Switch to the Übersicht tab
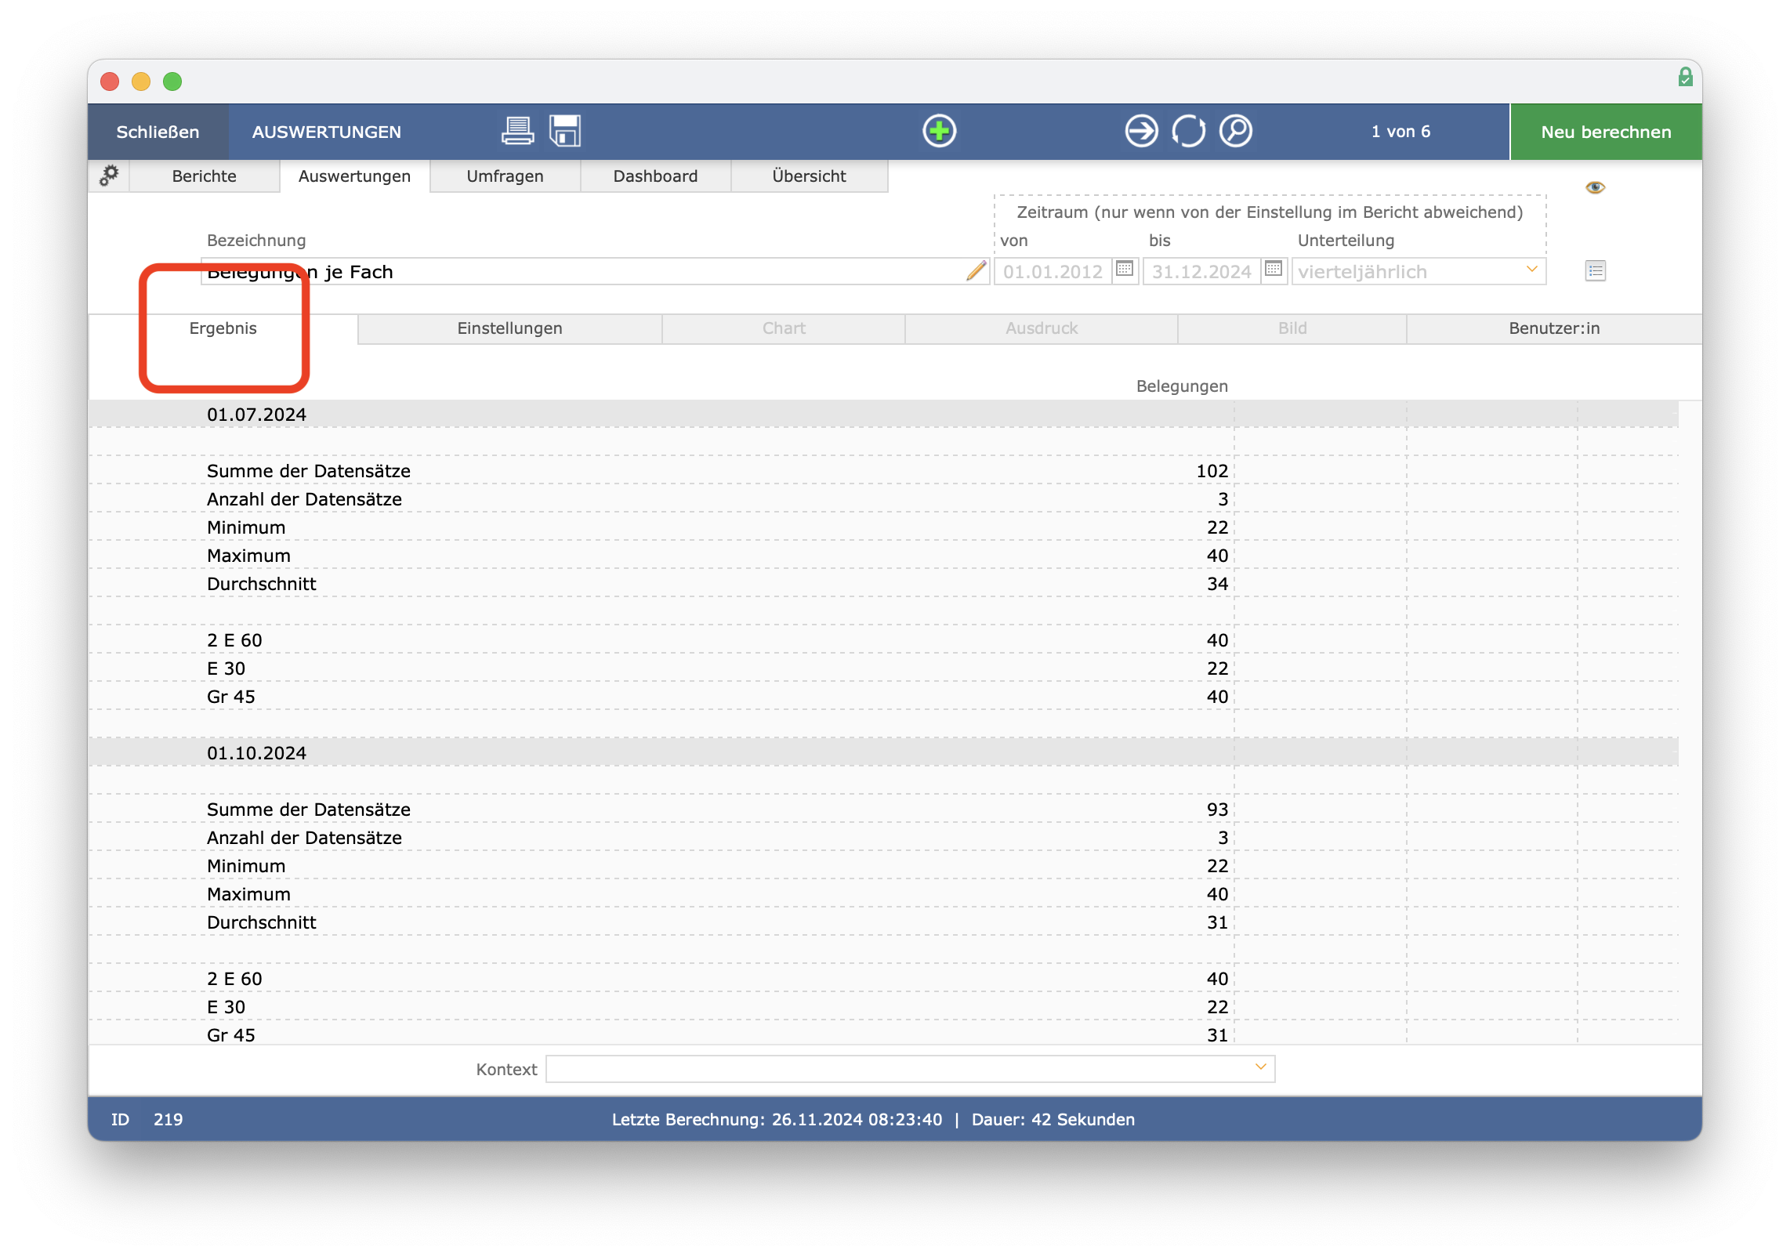The width and height of the screenshot is (1790, 1257). pyautogui.click(x=809, y=176)
